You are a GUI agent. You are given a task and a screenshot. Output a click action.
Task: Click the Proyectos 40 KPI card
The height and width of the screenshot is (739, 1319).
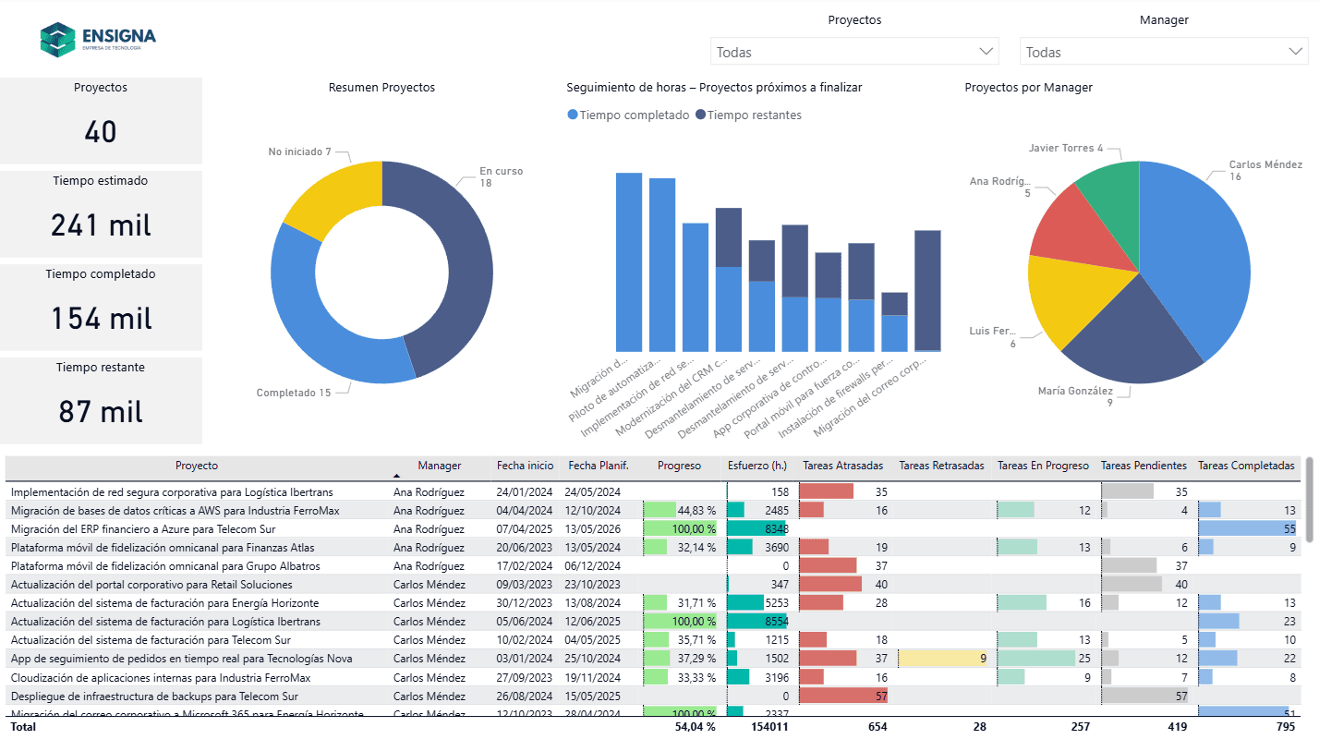pos(101,120)
